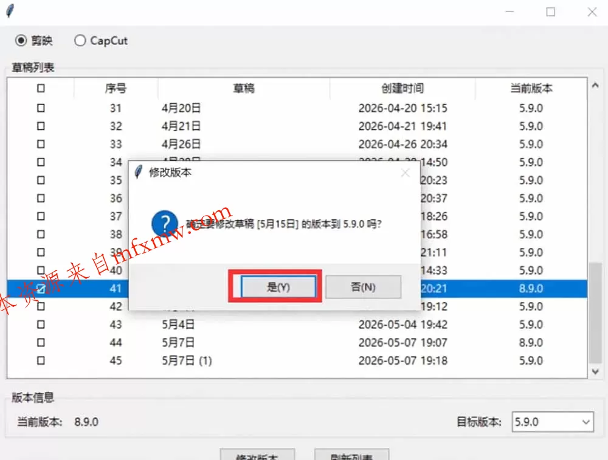Select the 剪映 radio button

coord(21,40)
